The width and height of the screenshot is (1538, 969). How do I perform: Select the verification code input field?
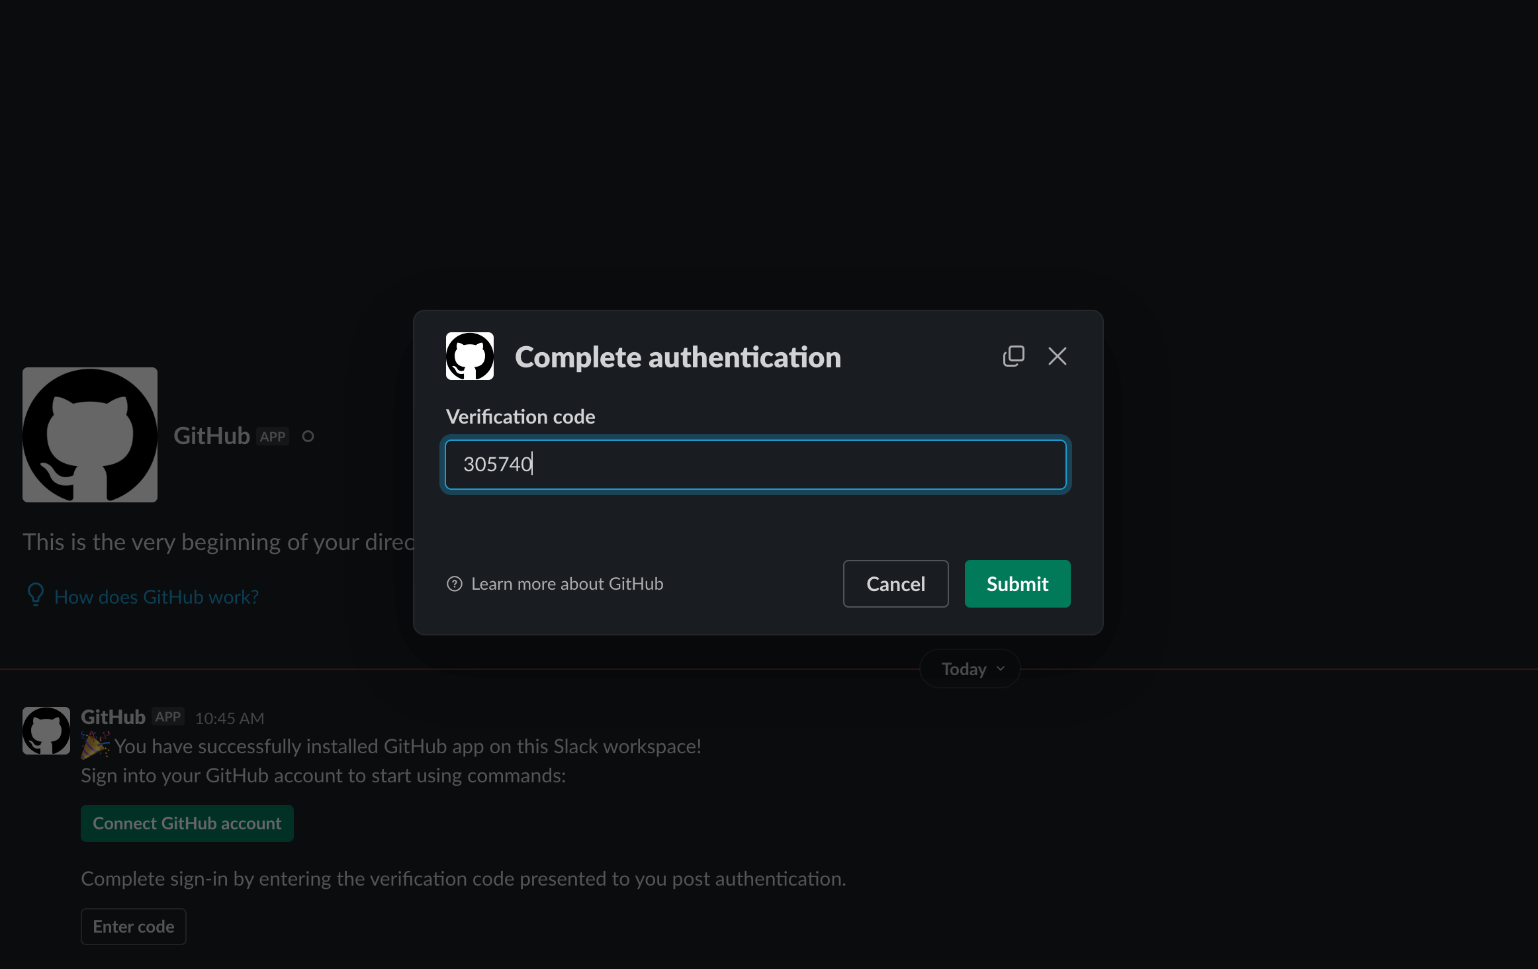click(756, 465)
